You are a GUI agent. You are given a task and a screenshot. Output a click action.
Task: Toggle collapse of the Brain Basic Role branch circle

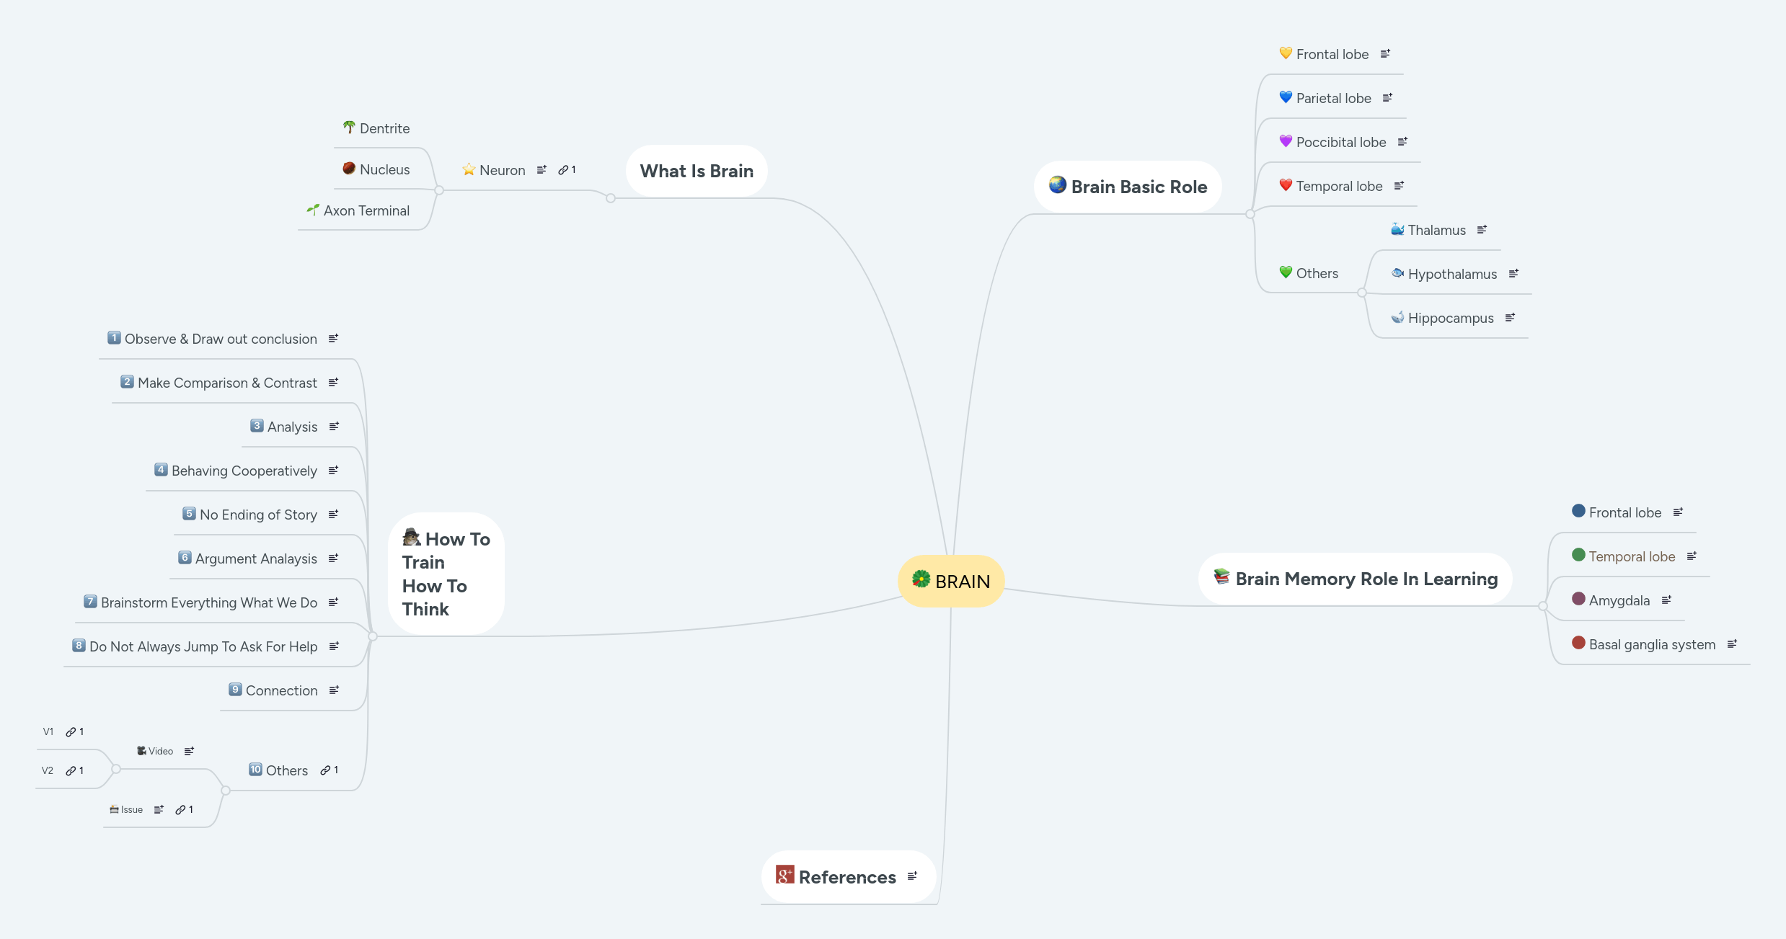point(1249,214)
